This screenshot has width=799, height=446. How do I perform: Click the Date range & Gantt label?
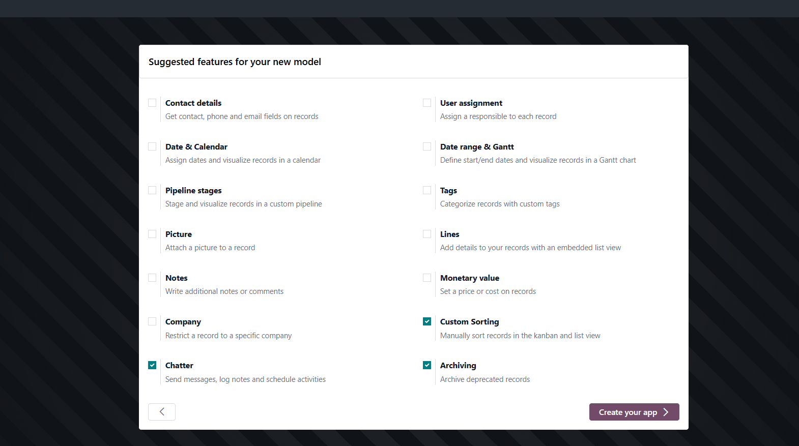(477, 147)
